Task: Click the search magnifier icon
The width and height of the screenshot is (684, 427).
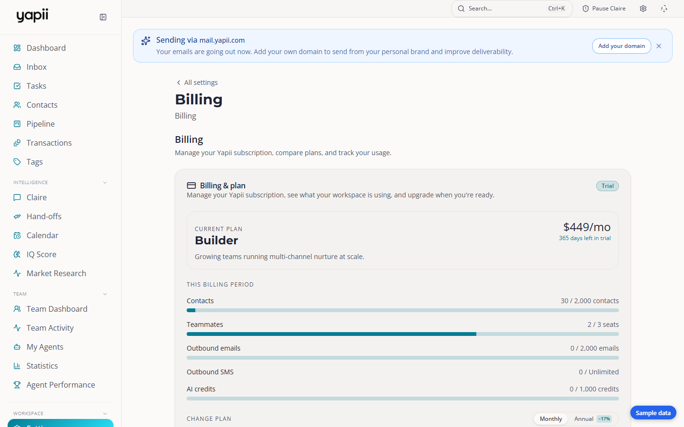Action: point(461,9)
